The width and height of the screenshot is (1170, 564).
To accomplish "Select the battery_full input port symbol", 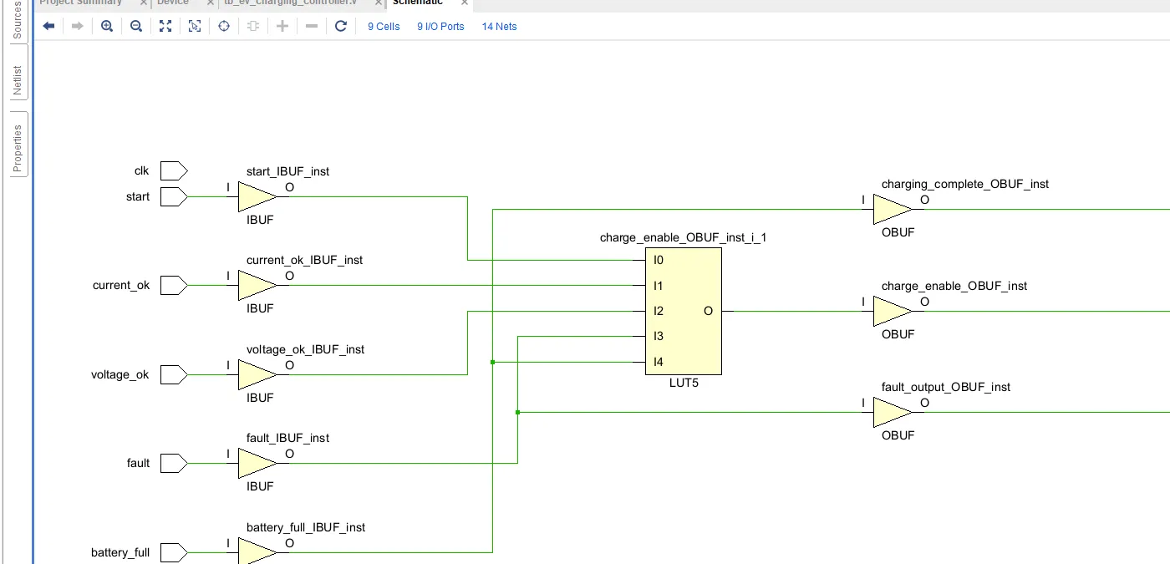I will click(174, 553).
